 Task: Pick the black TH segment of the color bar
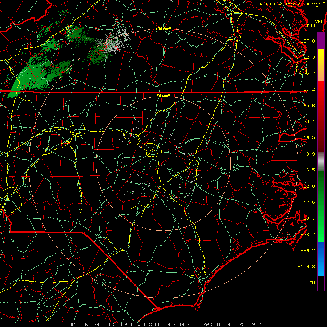tap(321, 283)
